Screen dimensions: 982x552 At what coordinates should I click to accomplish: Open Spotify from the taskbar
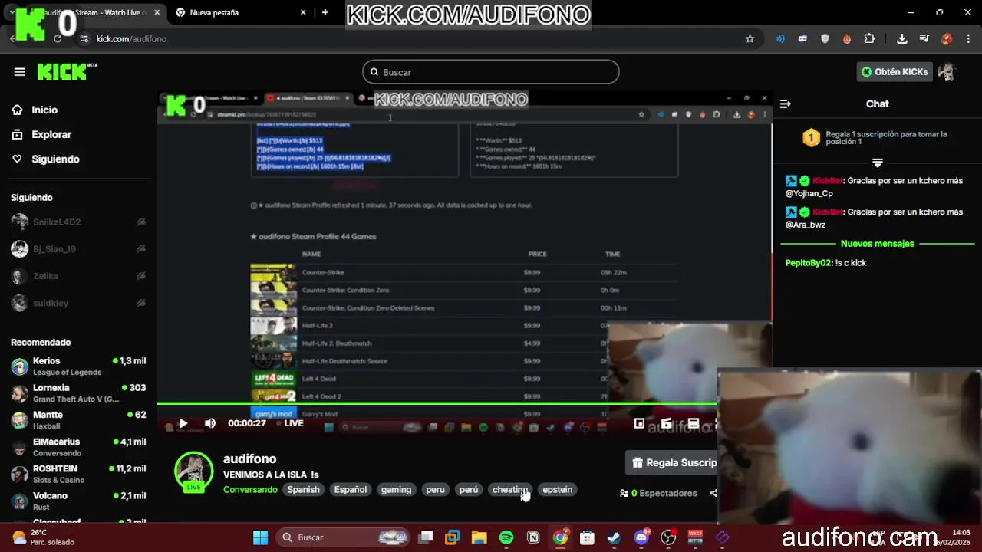[x=506, y=537]
